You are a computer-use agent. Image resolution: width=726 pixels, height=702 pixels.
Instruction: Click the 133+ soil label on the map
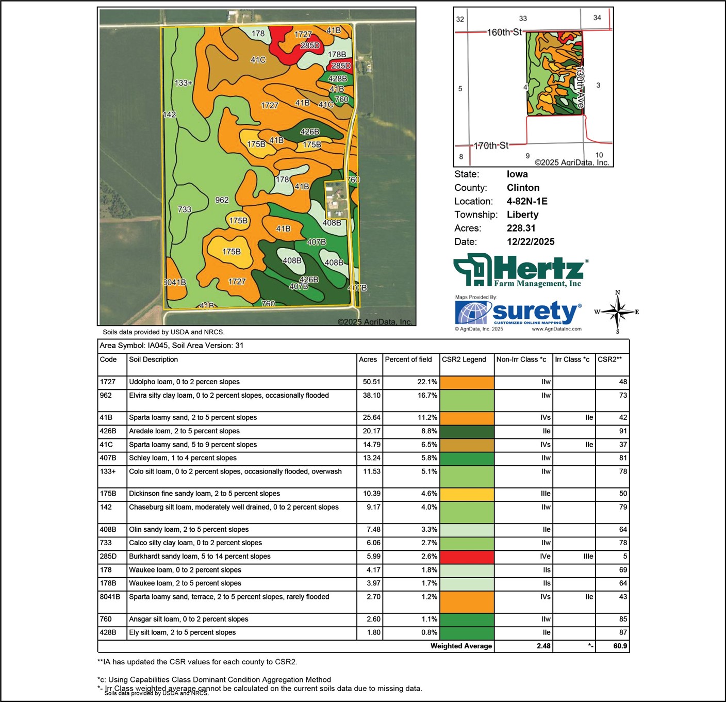[184, 83]
